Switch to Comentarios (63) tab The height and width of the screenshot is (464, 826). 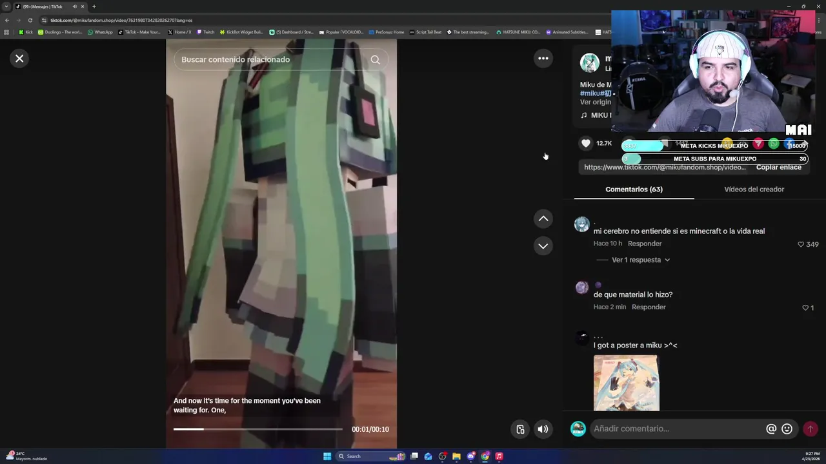click(634, 189)
